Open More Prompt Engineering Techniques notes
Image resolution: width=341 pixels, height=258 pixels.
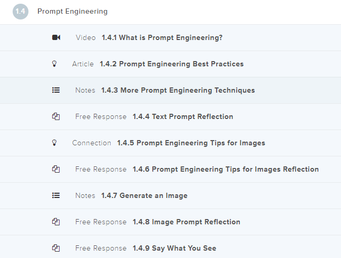(178, 90)
